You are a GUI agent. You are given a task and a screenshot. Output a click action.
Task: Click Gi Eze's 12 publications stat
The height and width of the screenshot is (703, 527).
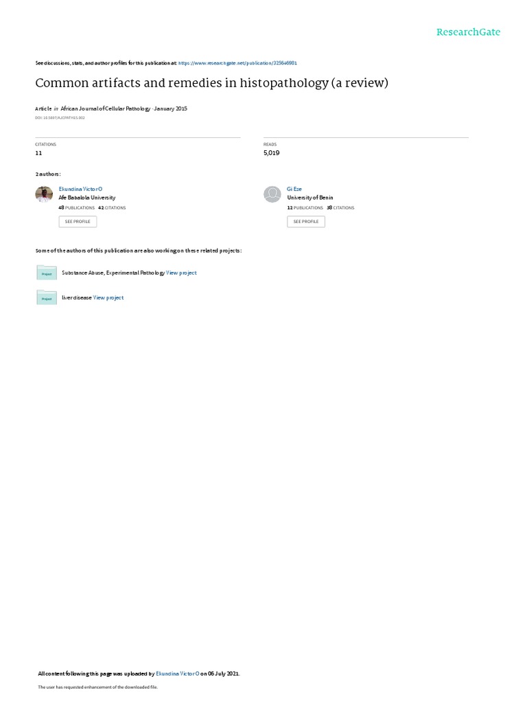305,207
